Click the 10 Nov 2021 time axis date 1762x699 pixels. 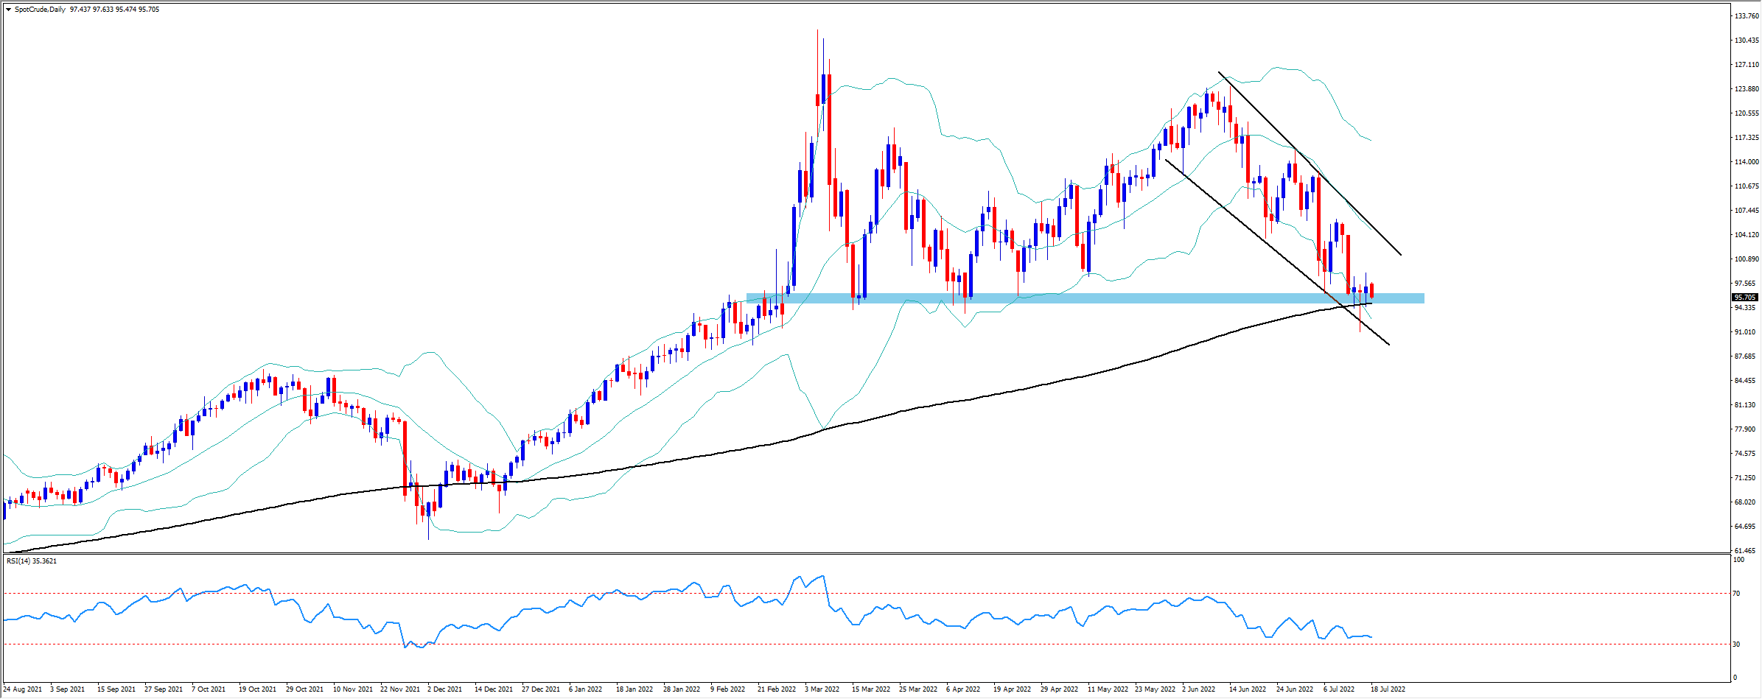[353, 689]
